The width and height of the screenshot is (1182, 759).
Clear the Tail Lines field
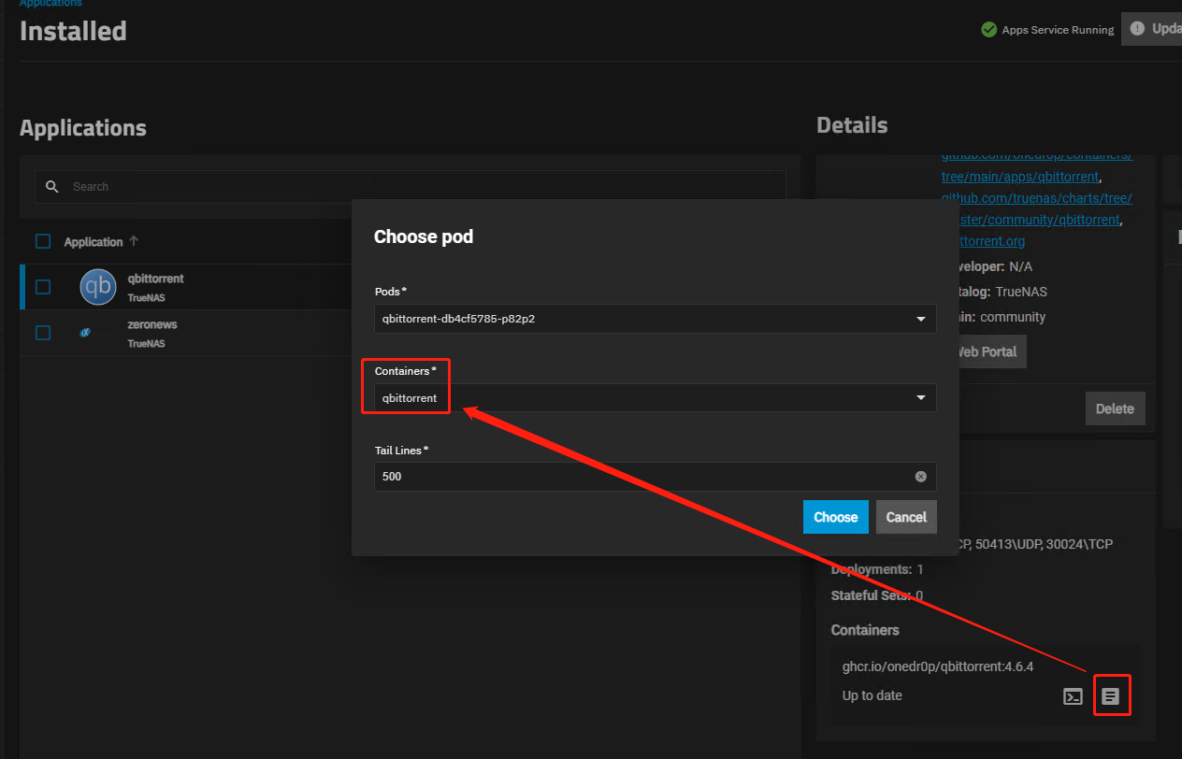point(921,477)
